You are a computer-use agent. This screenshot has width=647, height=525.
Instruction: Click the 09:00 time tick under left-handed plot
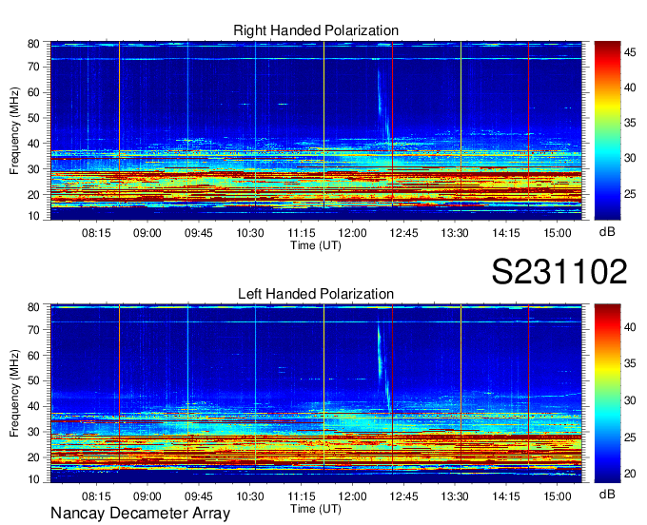click(147, 496)
